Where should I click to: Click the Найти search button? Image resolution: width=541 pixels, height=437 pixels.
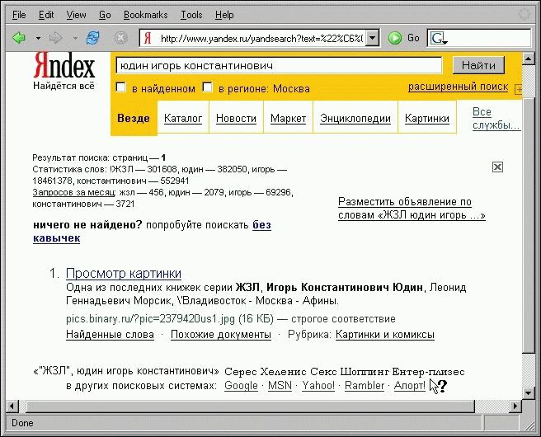(477, 65)
